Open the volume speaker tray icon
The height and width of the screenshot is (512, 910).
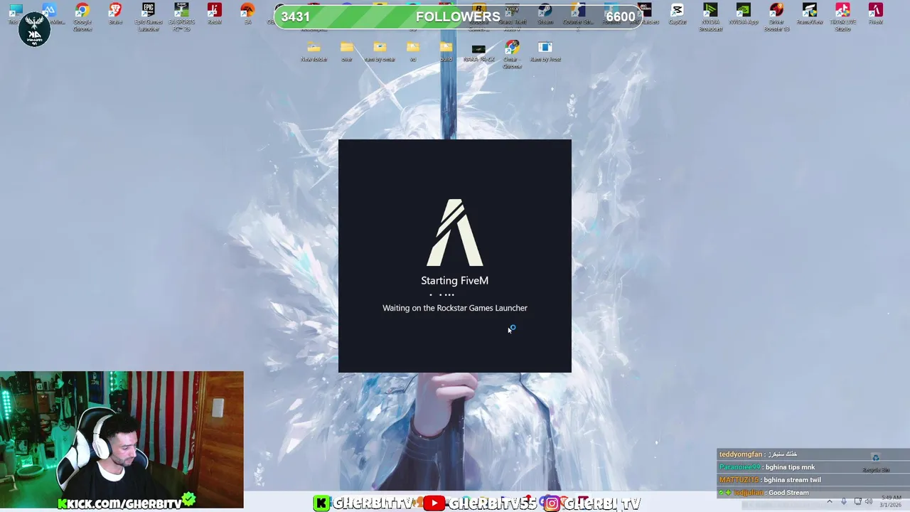tap(869, 502)
